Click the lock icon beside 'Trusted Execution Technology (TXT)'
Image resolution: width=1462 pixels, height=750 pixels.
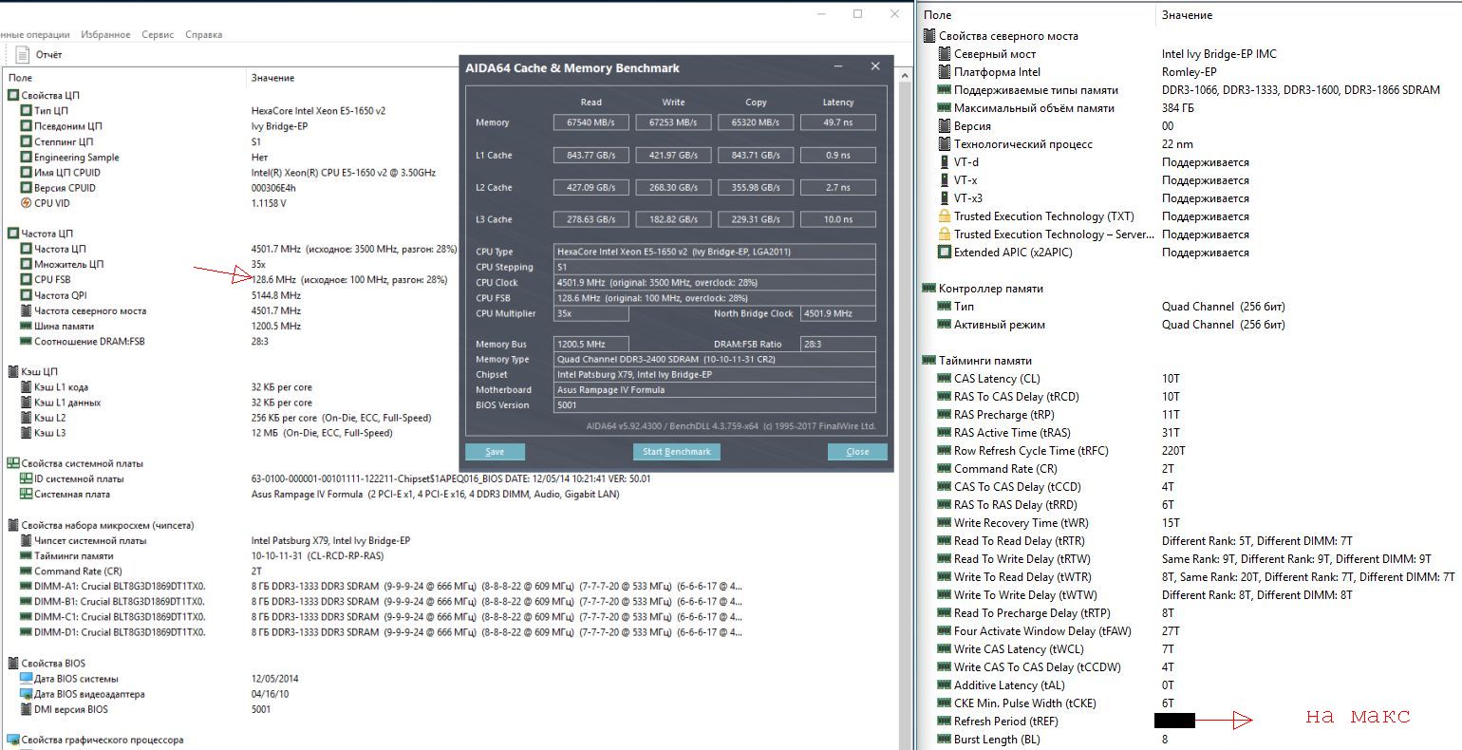[x=944, y=216]
